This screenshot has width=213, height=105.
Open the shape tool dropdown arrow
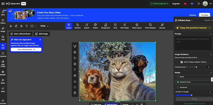click(36, 26)
